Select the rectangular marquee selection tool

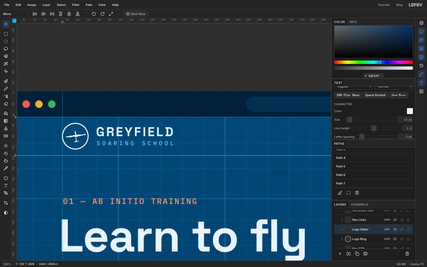[x=6, y=34]
